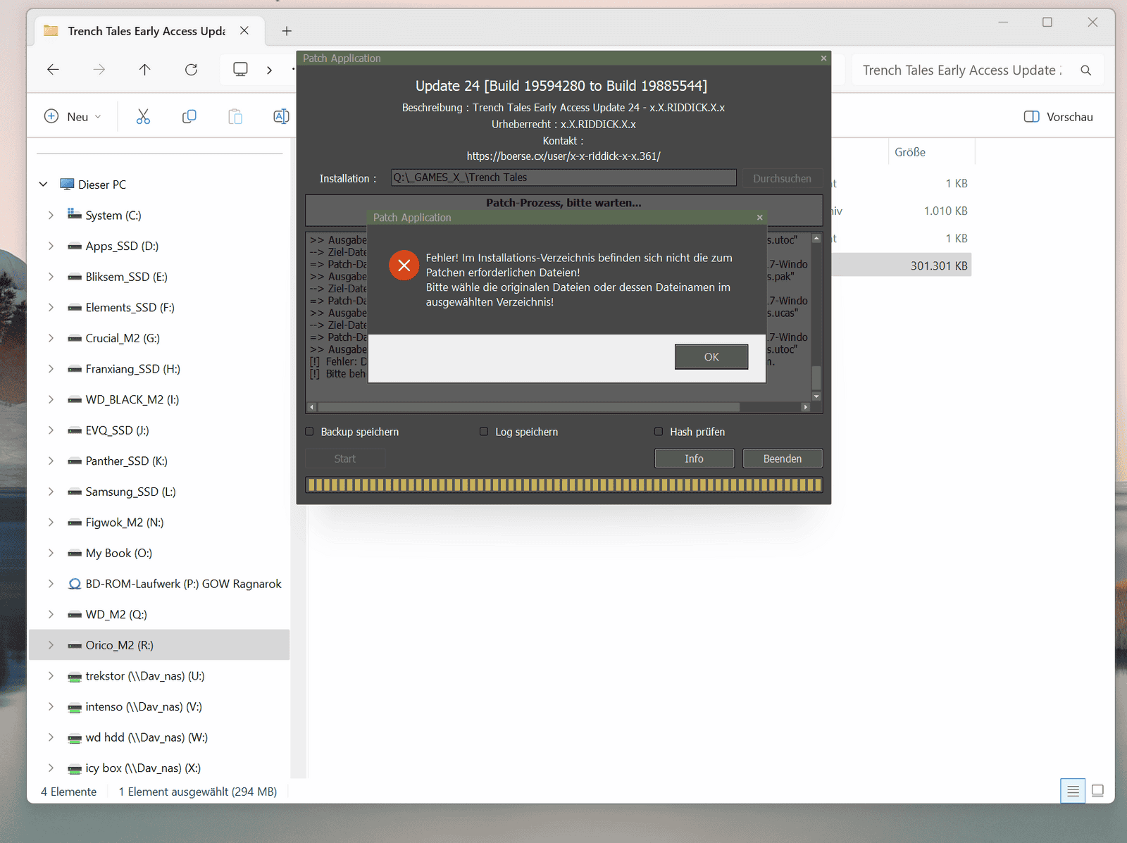Refresh the Explorer folder view
This screenshot has width=1127, height=843.
point(191,69)
